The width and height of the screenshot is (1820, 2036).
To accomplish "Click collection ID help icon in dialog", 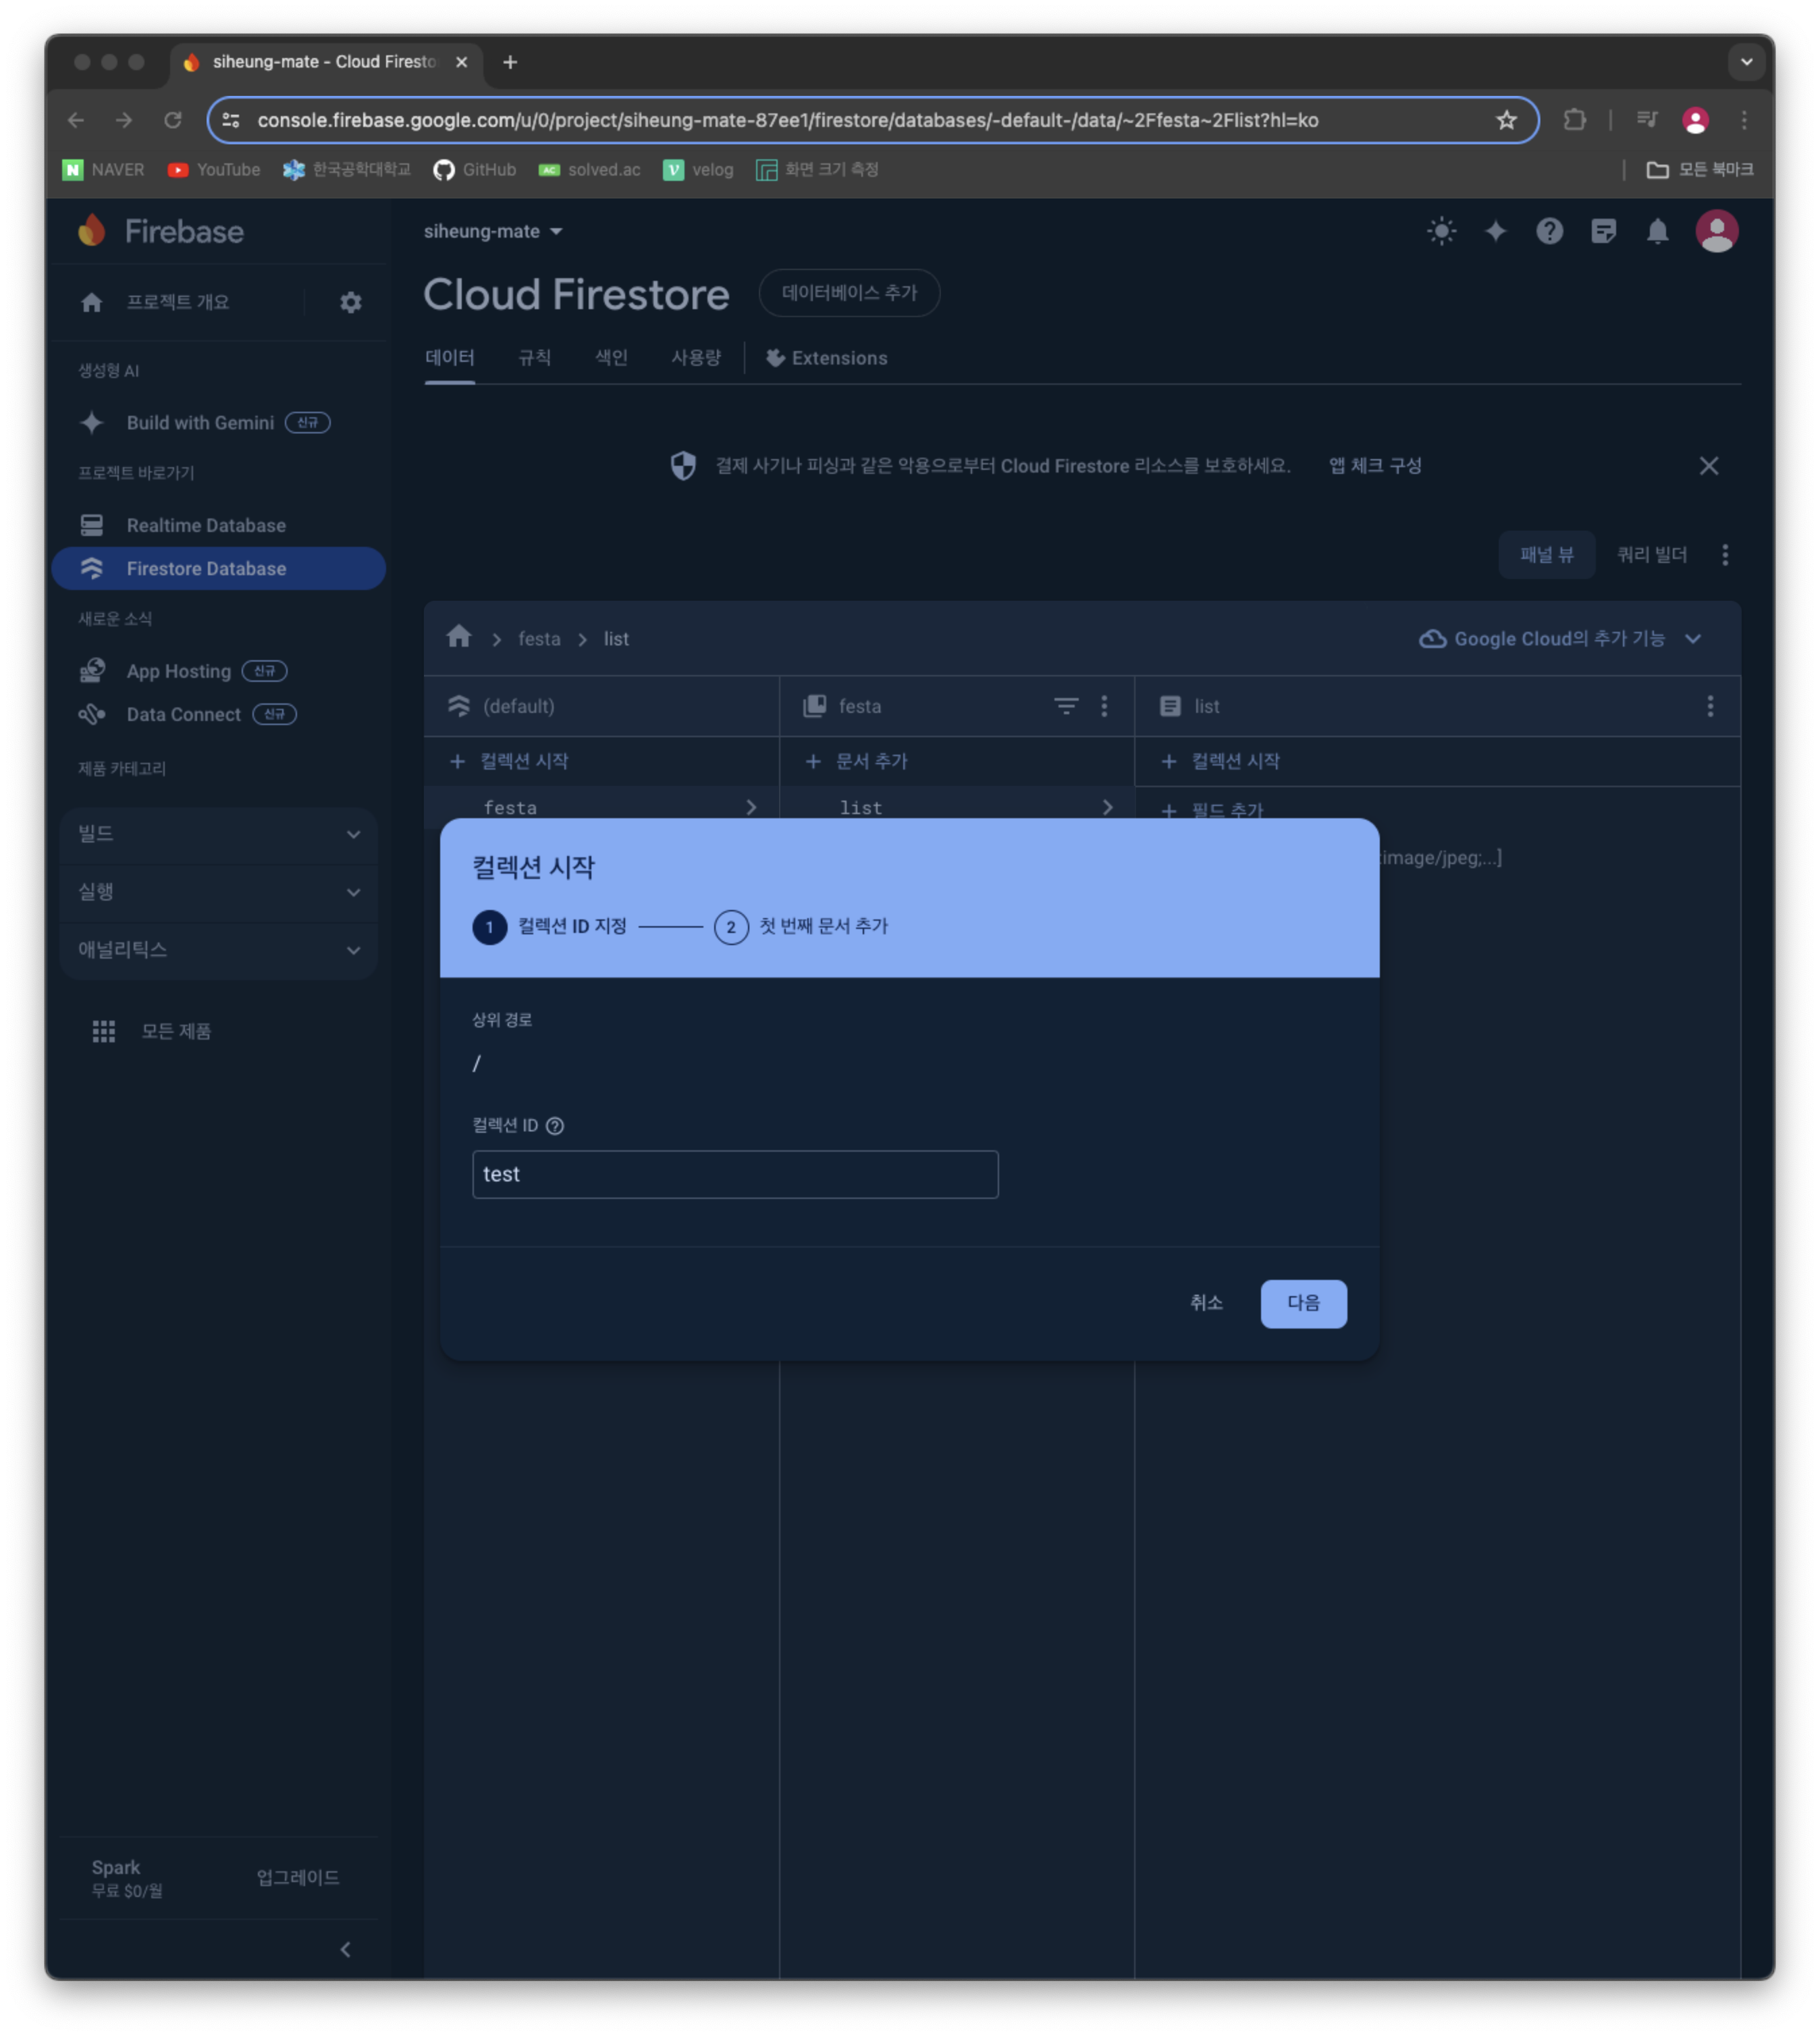I will pyautogui.click(x=555, y=1125).
